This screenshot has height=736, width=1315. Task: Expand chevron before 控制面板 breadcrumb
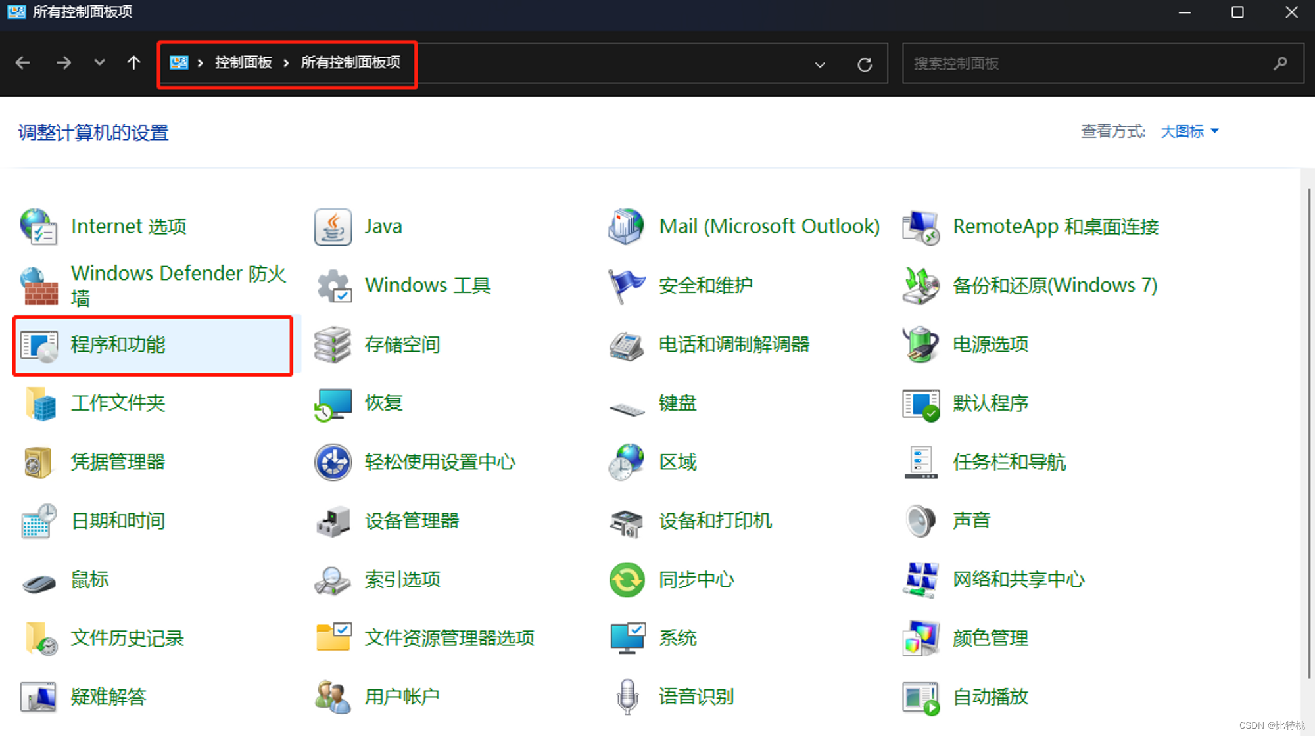click(200, 63)
